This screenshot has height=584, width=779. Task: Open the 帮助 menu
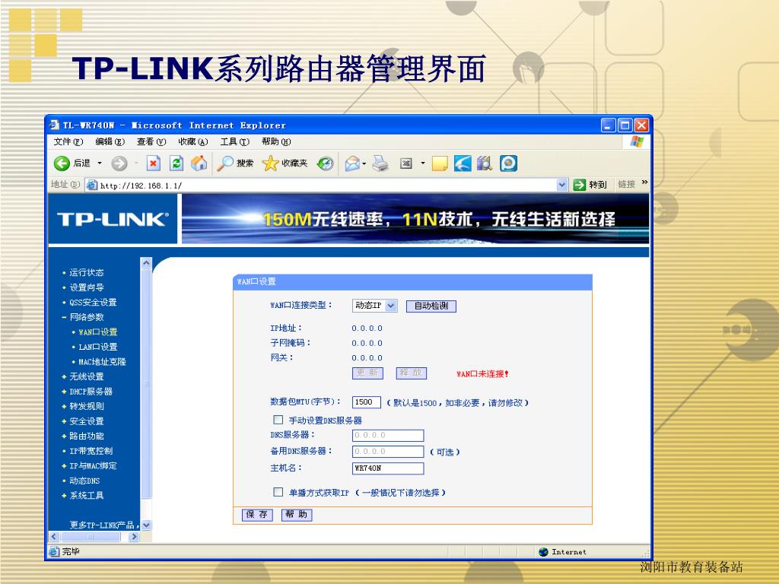click(276, 141)
